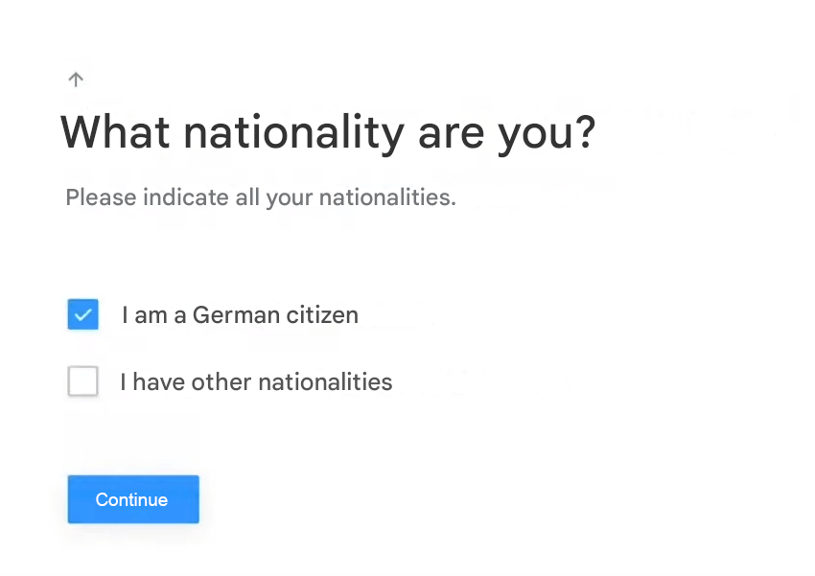Click the up arrow back icon
Screen dimensions: 815x576
(x=77, y=80)
